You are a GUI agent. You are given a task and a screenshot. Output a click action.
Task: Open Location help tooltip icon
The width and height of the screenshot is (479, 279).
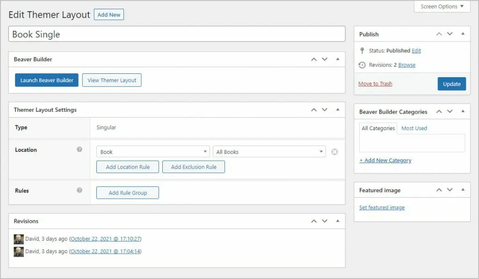(x=80, y=149)
